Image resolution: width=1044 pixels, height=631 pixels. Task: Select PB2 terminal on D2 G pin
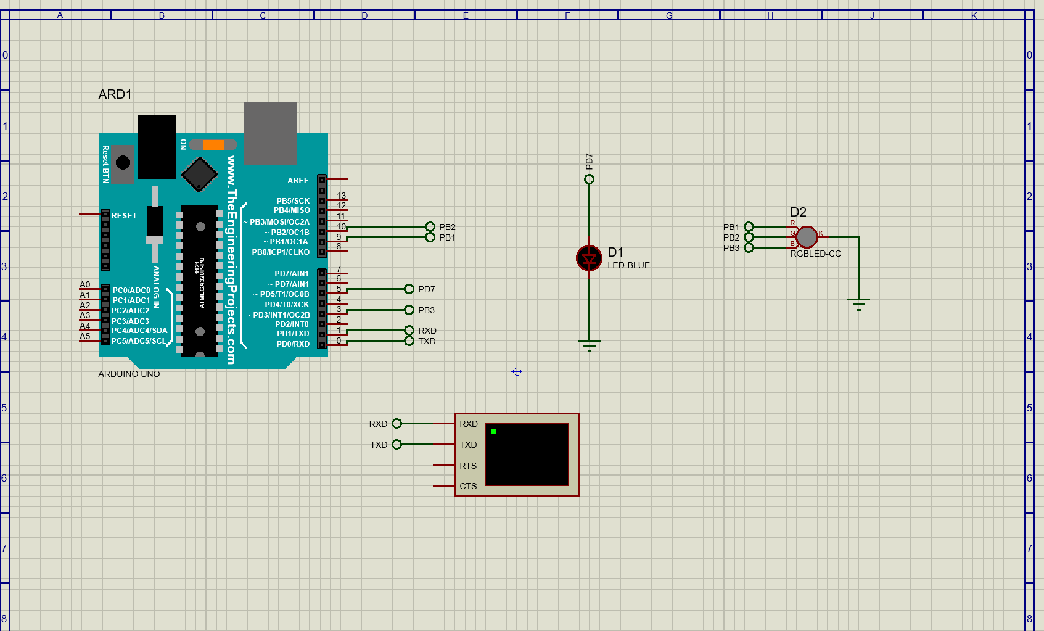[749, 237]
